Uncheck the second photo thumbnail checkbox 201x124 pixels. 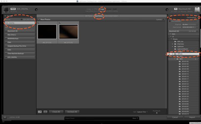click(60, 23)
